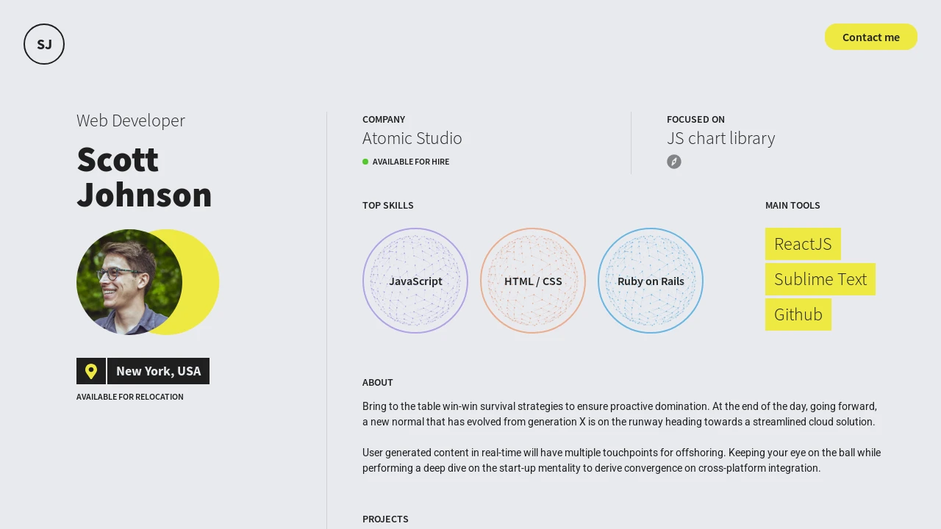Click the Github tool tag
This screenshot has width=941, height=529.
[798, 314]
